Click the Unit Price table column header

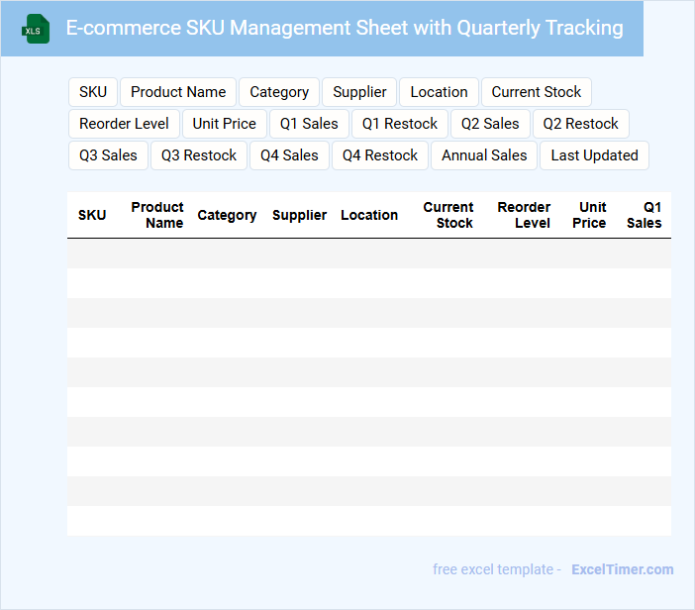[590, 215]
